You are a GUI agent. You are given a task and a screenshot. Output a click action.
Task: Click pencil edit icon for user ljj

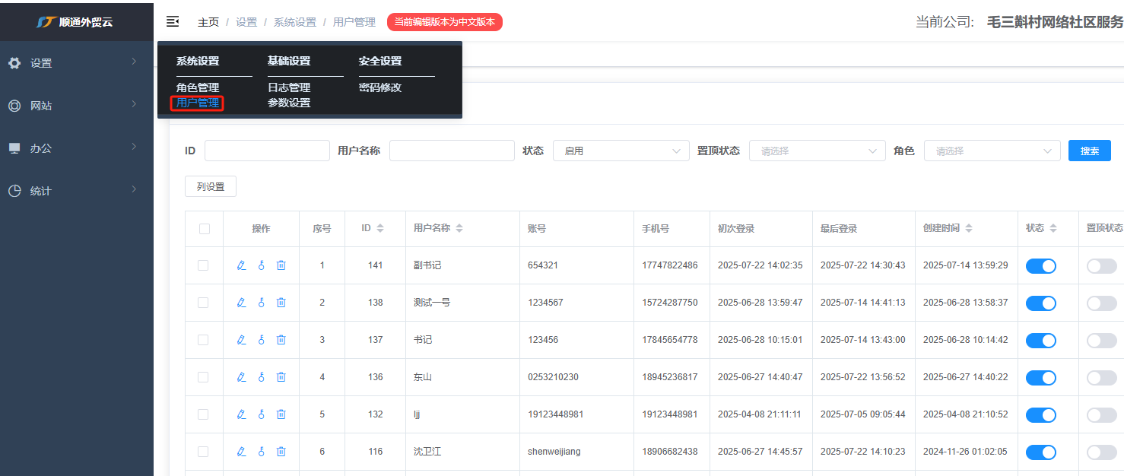pos(242,414)
